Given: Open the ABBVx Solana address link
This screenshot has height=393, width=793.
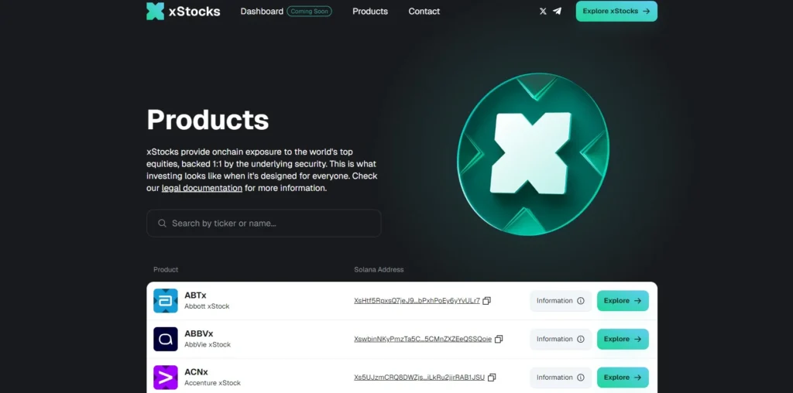Looking at the screenshot, I should point(423,339).
